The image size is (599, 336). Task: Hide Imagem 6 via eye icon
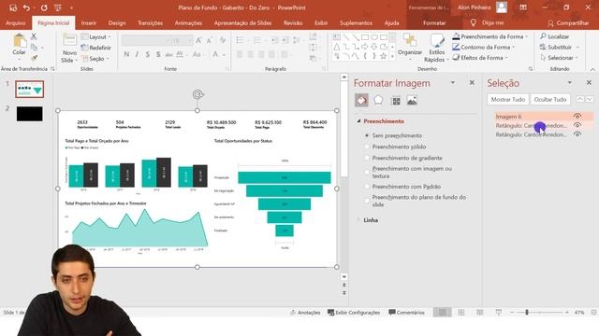click(x=577, y=116)
